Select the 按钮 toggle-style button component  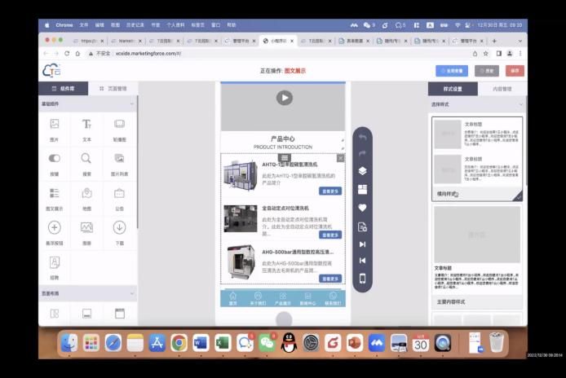click(54, 162)
